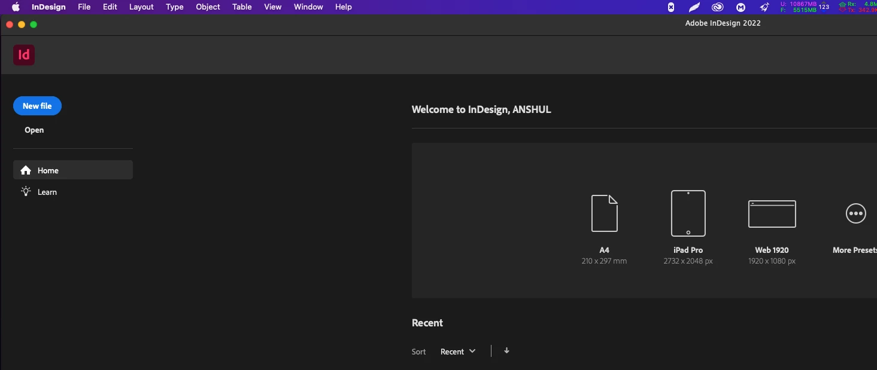Open Creative Cloud menu bar icon

(x=718, y=7)
